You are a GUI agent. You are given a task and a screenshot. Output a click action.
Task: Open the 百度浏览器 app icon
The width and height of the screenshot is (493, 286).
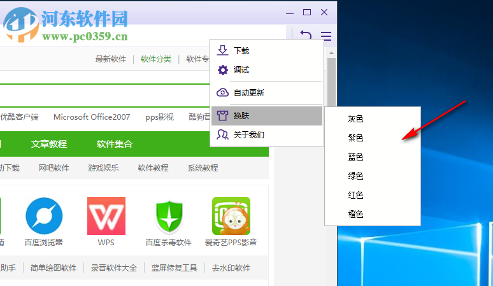pos(44,216)
